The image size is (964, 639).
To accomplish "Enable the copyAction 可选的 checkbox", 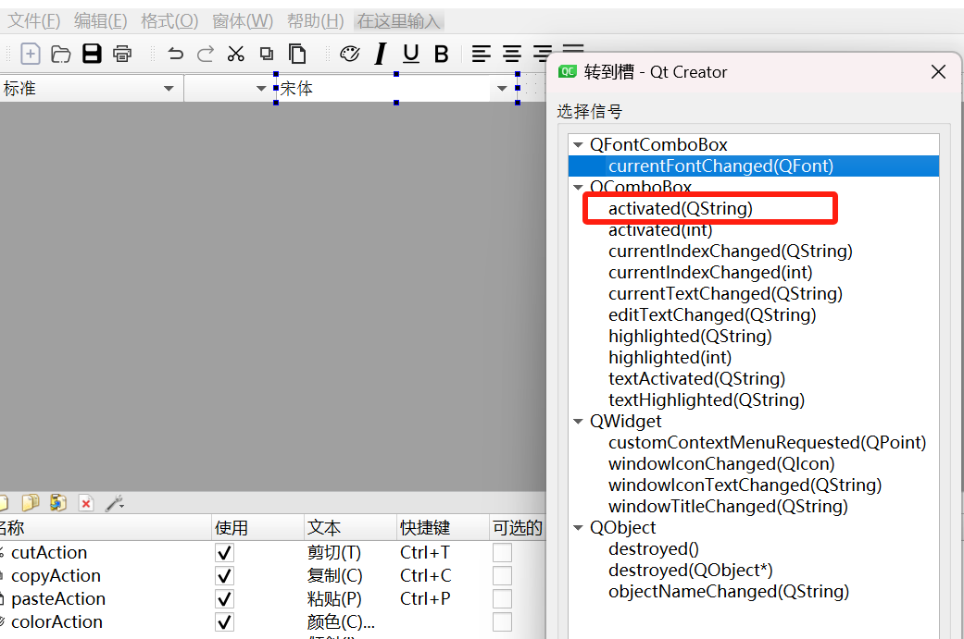I will 502,576.
